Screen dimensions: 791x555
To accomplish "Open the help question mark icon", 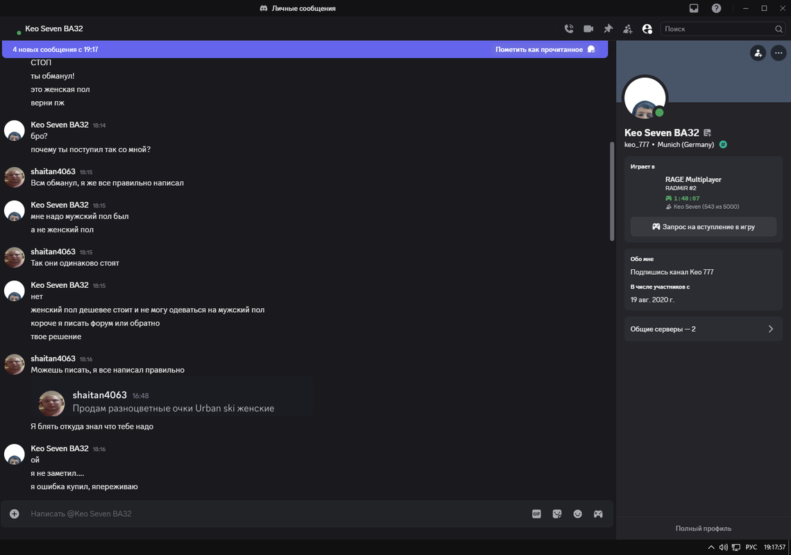I will 716,8.
